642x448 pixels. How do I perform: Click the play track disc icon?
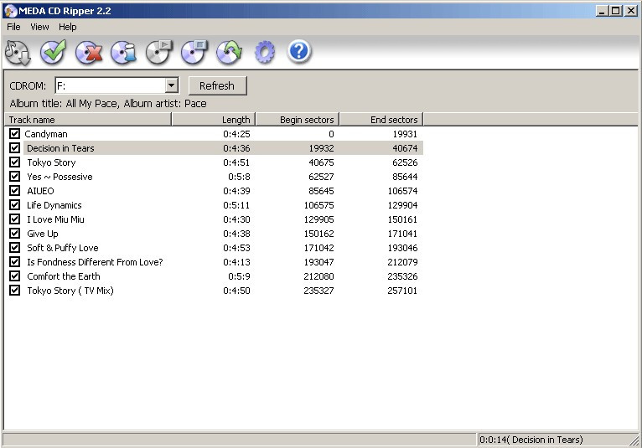tap(159, 53)
